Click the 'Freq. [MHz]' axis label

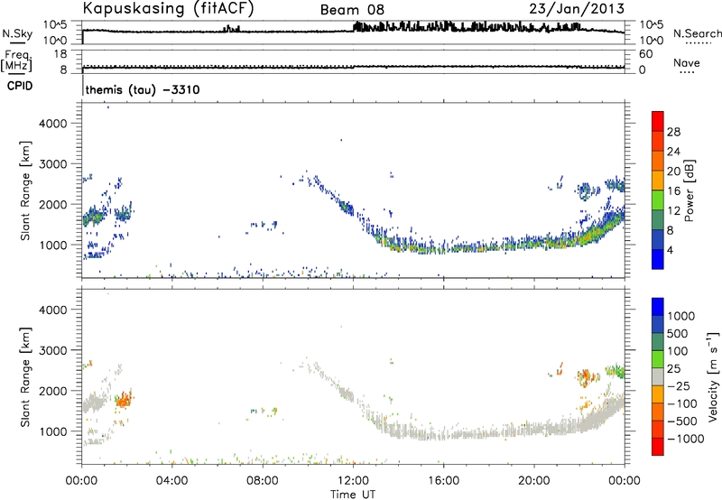pyautogui.click(x=16, y=60)
